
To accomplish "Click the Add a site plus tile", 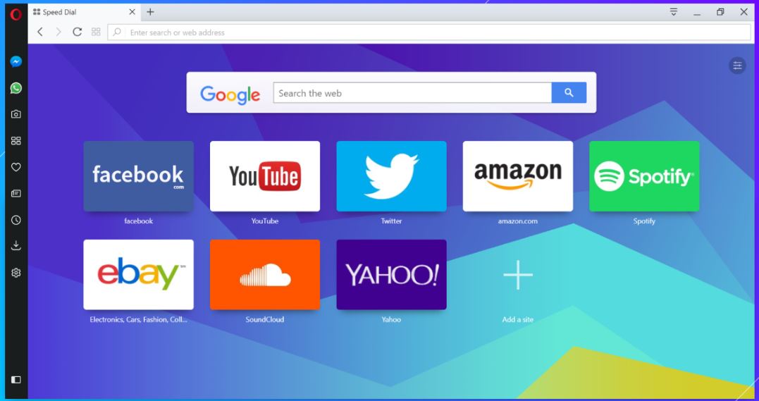I will click(518, 275).
